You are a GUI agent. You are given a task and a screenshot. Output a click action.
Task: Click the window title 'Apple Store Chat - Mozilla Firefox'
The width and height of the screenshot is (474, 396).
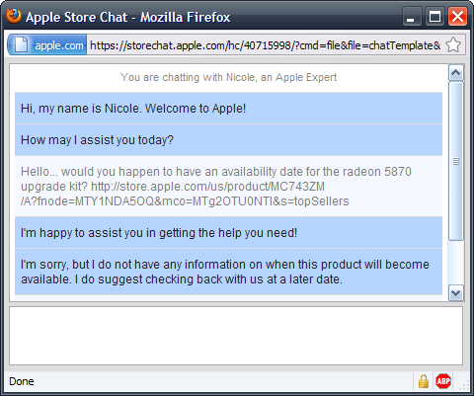coord(128,17)
